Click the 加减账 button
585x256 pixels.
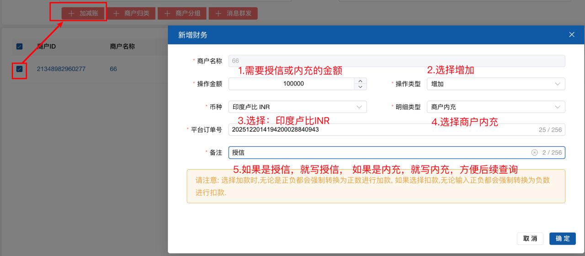point(84,13)
